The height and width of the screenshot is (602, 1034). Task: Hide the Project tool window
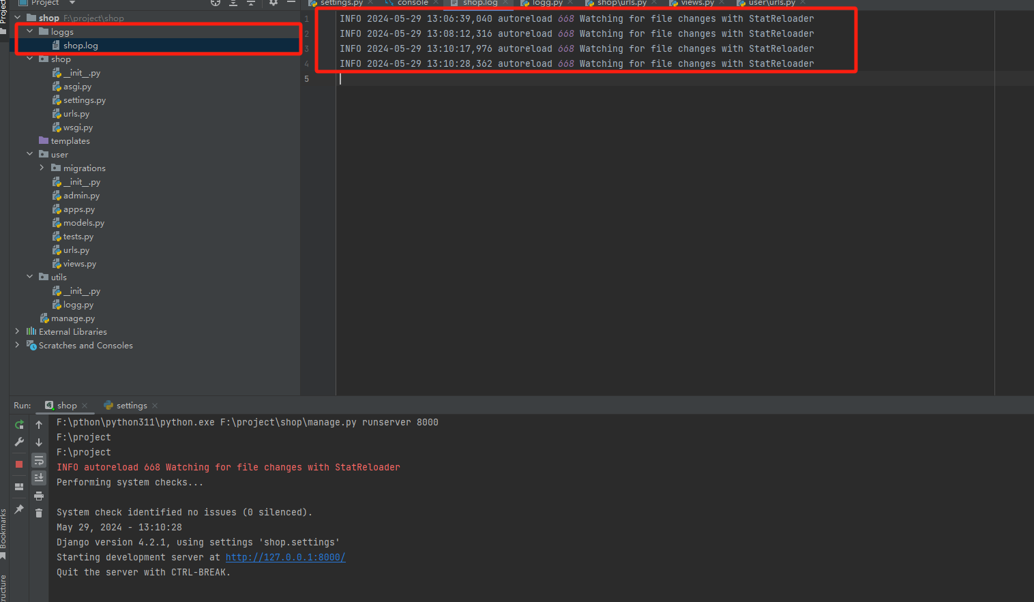[291, 3]
